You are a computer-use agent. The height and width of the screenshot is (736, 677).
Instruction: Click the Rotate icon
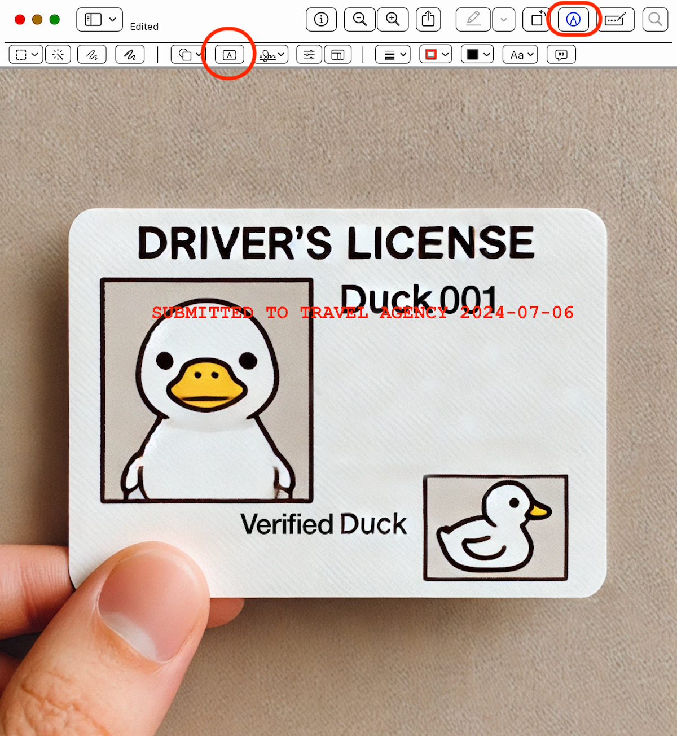pos(536,19)
